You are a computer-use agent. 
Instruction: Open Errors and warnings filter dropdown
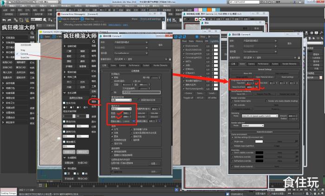coord(152,19)
